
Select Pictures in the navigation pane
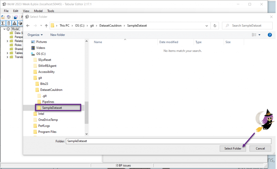(41, 42)
